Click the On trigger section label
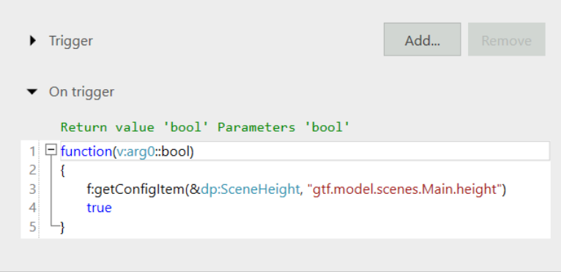The width and height of the screenshot is (561, 272). pos(81,92)
